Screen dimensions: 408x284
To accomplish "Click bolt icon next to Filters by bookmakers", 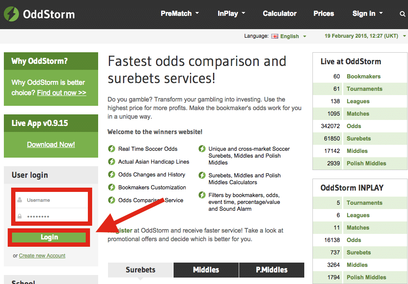I will [202, 195].
